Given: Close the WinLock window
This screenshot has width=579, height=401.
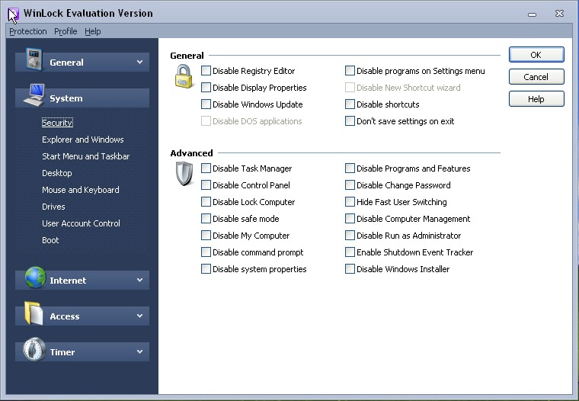Looking at the screenshot, I should click(559, 13).
